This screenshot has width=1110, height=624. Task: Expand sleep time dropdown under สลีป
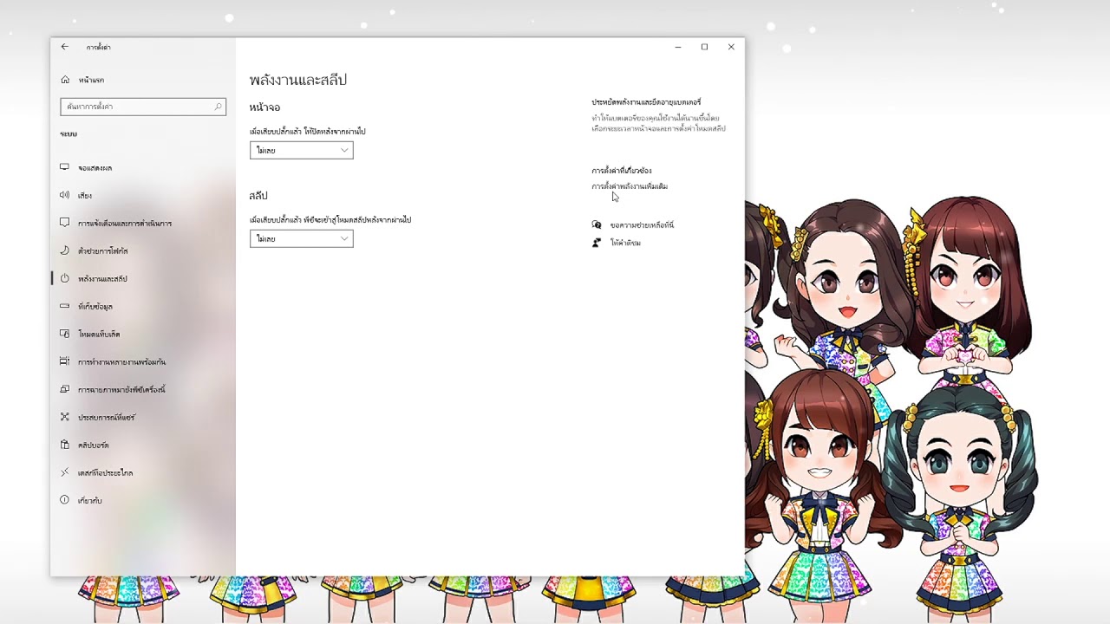click(302, 238)
